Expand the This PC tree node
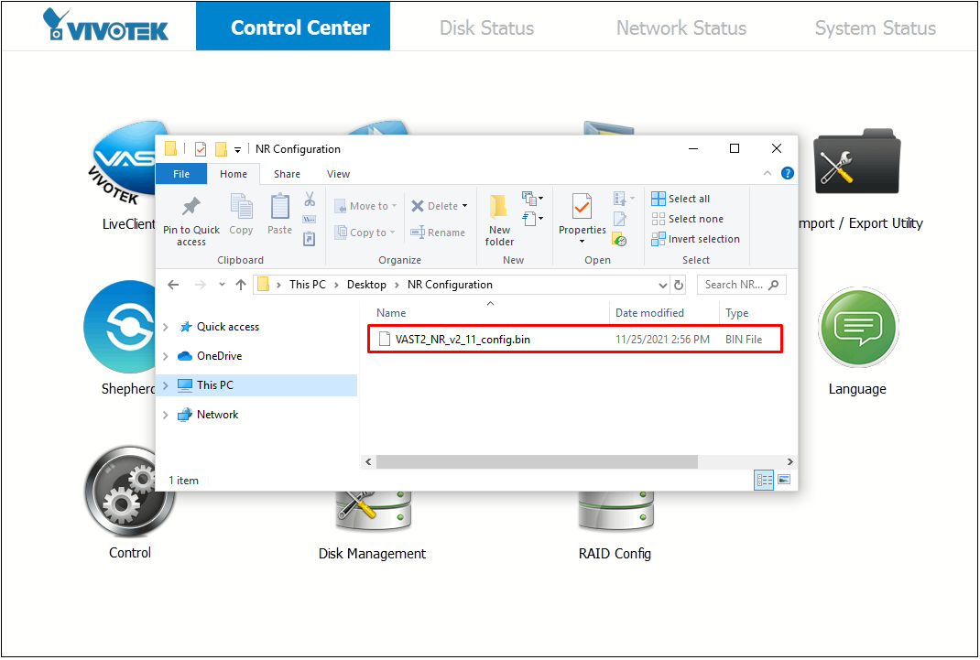This screenshot has height=660, width=980. pos(166,385)
